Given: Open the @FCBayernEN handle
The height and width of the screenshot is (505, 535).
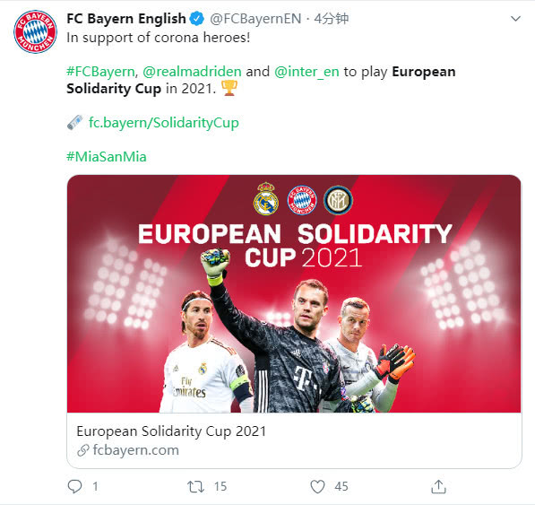Looking at the screenshot, I should point(255,19).
